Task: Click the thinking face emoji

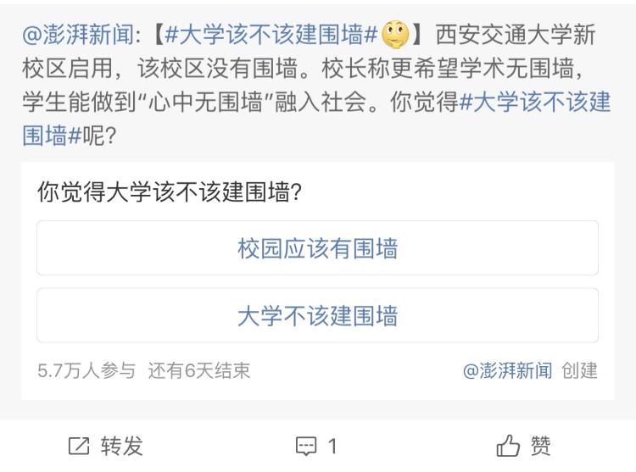Action: [x=394, y=36]
